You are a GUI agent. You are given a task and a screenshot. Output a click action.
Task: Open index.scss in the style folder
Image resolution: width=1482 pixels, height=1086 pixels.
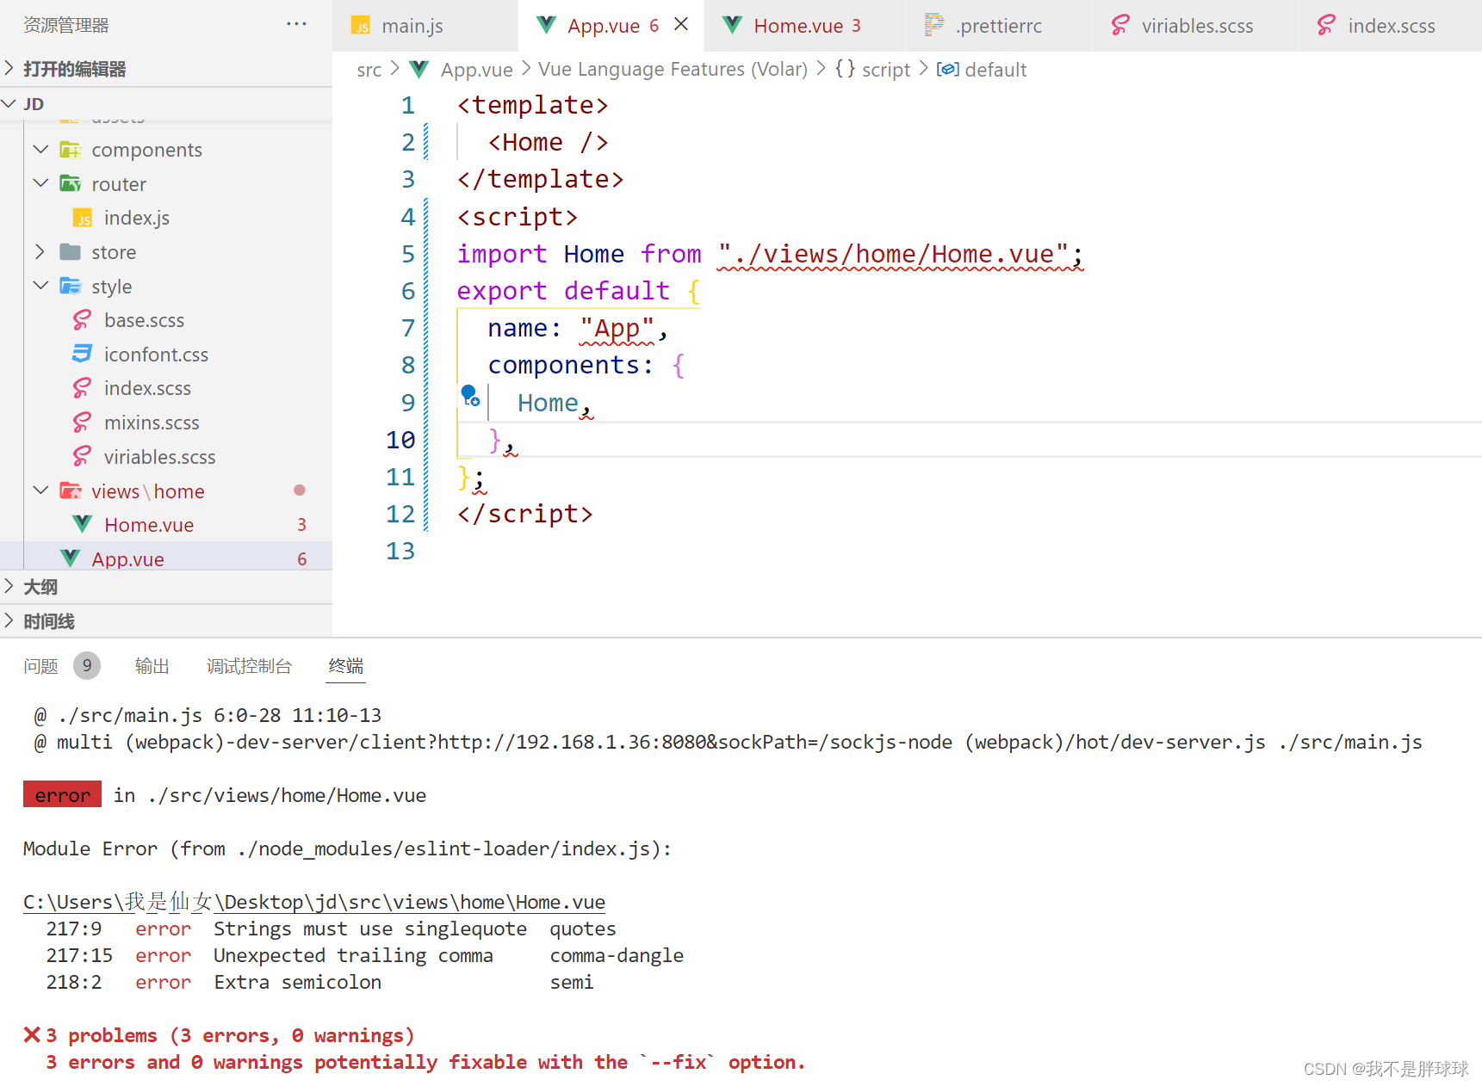(x=147, y=388)
